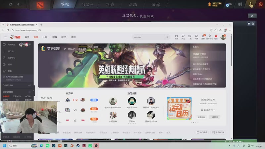This screenshot has height=149, width=265.
Task: Select the 鱼吧 nav tab
Action: pyautogui.click(x=73, y=37)
